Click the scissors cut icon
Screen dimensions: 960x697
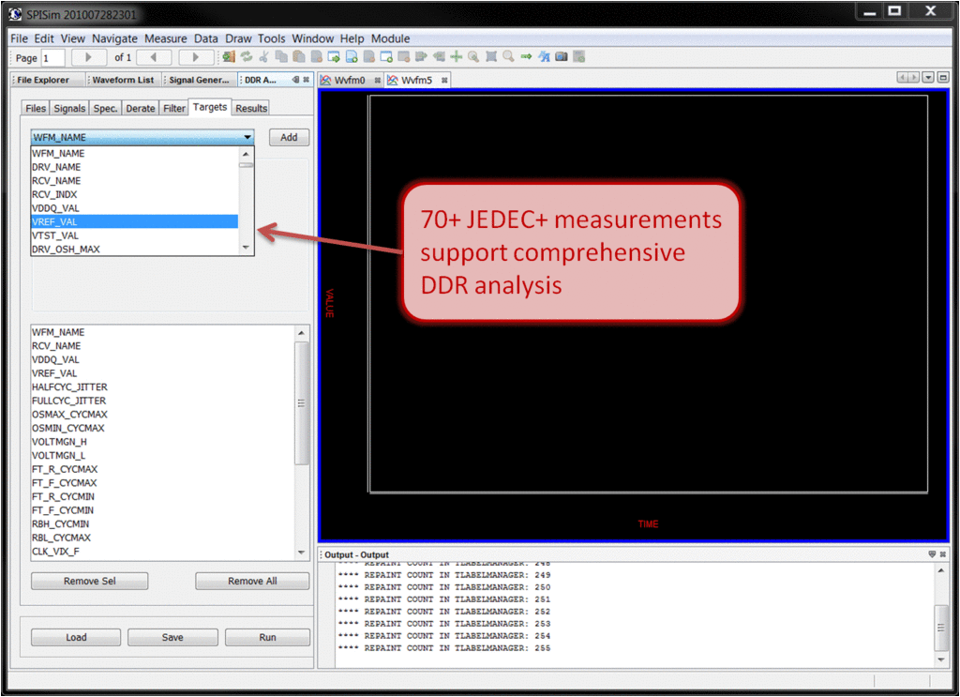[264, 57]
